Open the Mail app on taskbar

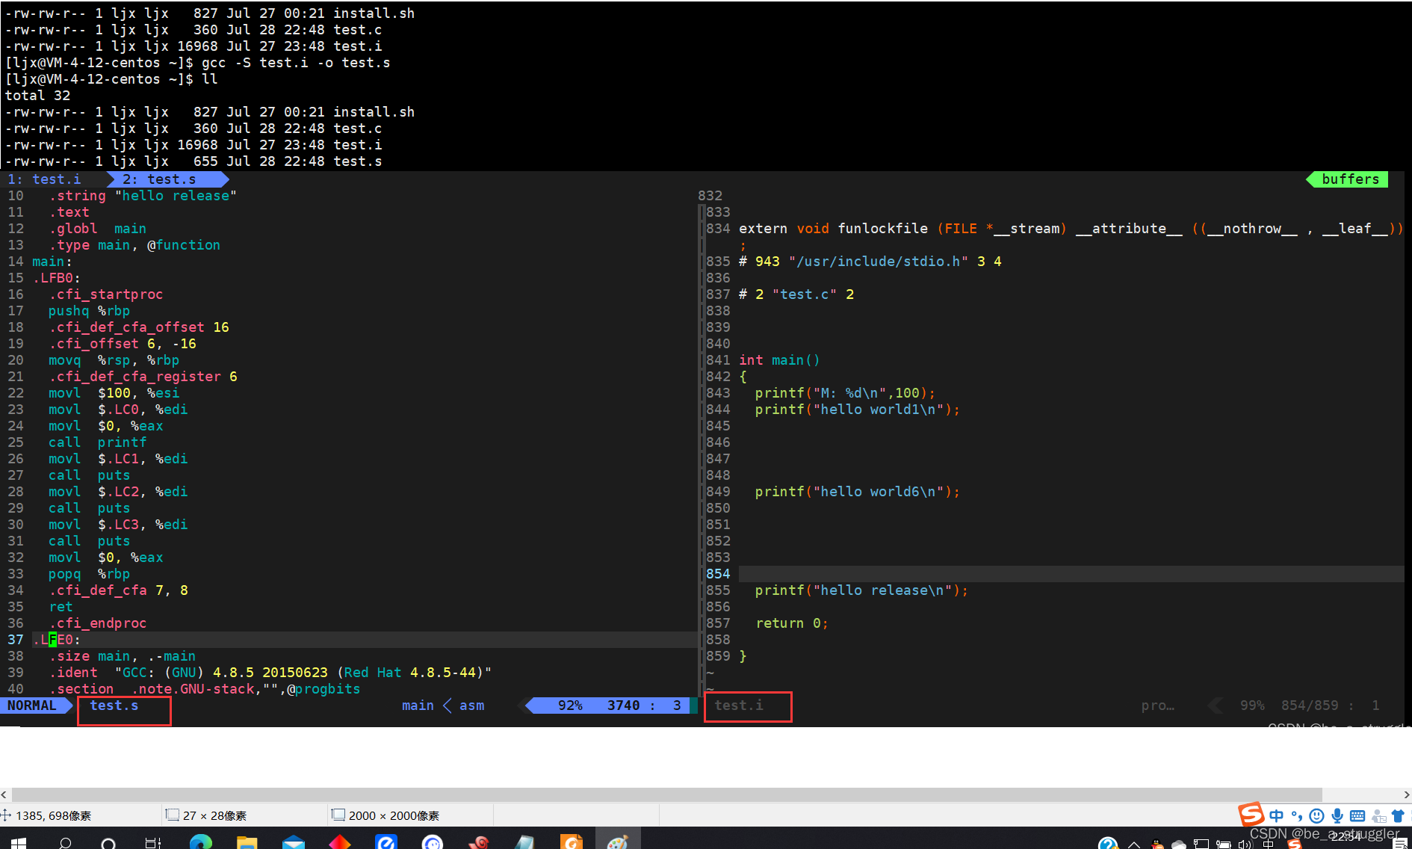[x=294, y=842]
